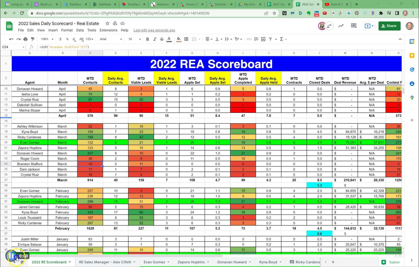Screen dimensions: 419x267
Task: Insert a chart from the toolbar
Action: tap(263, 39)
